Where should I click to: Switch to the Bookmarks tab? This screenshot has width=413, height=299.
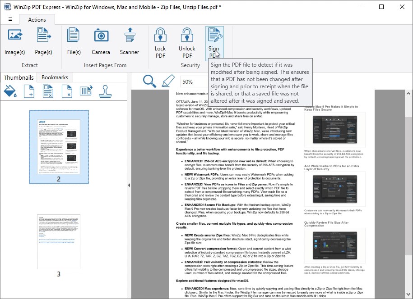(54, 77)
